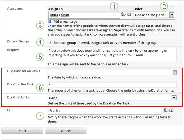Click Check Names icon next to CC field
The image size is (184, 140).
(166, 110)
